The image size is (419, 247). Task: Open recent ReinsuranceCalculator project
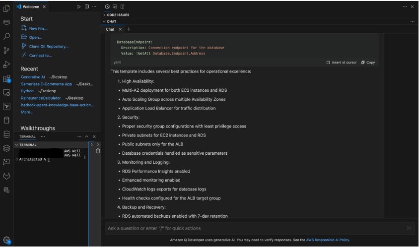pyautogui.click(x=41, y=98)
